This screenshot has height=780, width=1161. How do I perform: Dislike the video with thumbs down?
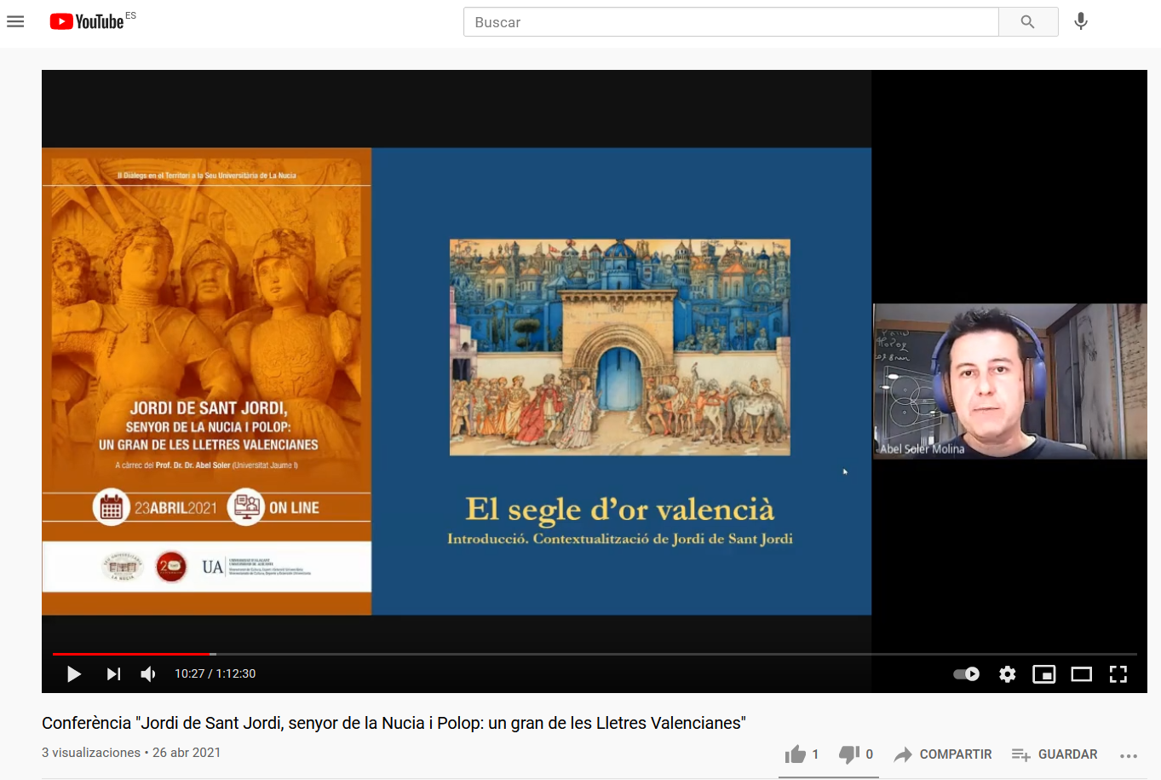pos(856,754)
